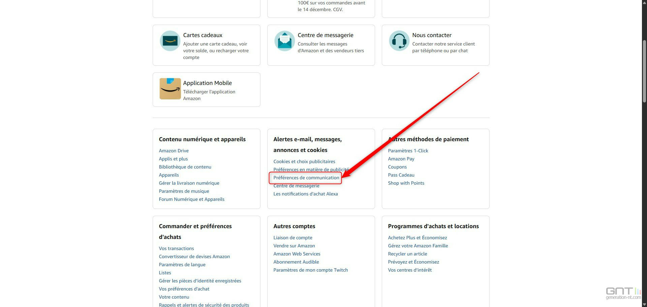Select Amazon Pay link
This screenshot has width=647, height=307.
coord(401,159)
